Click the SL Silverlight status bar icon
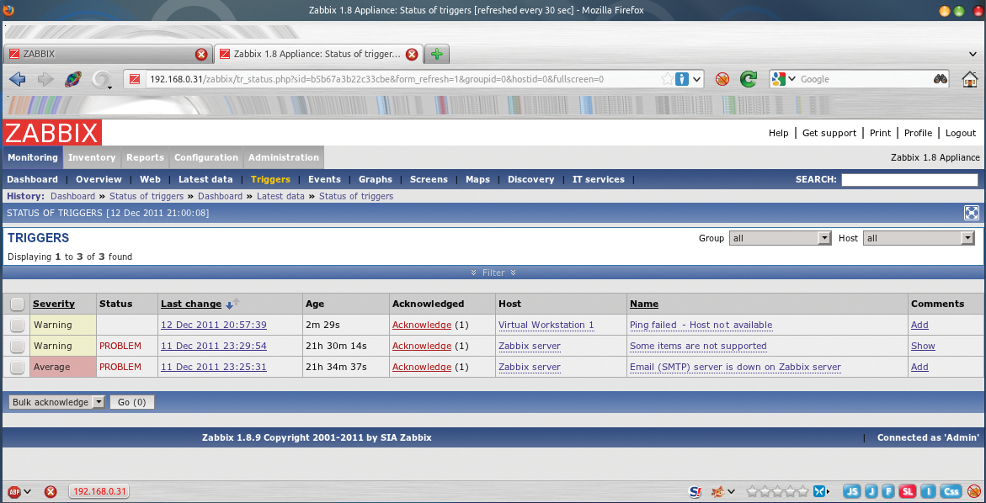The height and width of the screenshot is (503, 986). 908,491
